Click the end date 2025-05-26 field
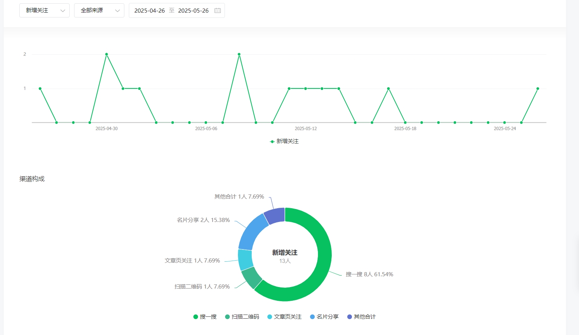This screenshot has height=335, width=579. [193, 10]
